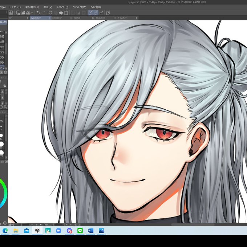The height and width of the screenshot is (247, 247).
Task: Redo the previous action
Action: 43,13
